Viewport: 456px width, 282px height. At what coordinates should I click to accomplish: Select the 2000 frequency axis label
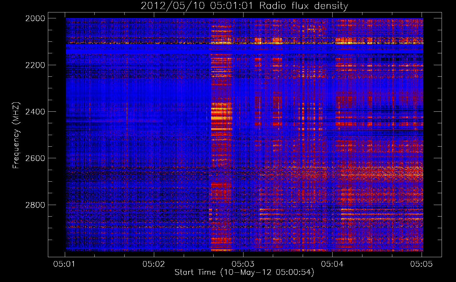(x=35, y=18)
